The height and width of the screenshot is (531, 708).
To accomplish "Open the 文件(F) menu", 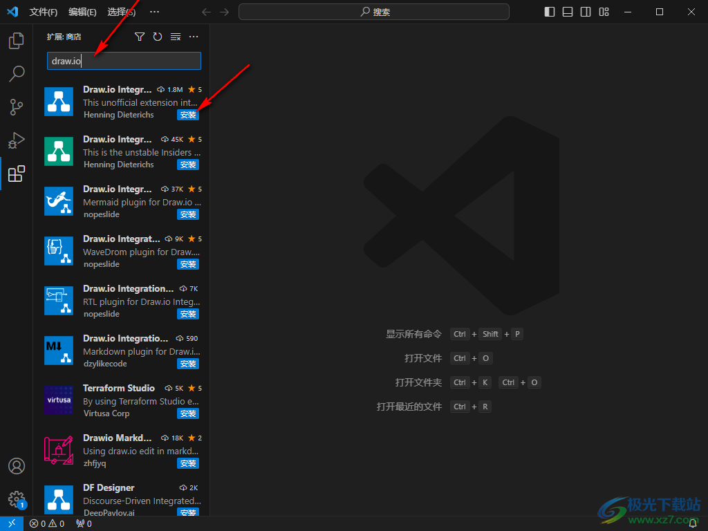I will point(44,12).
